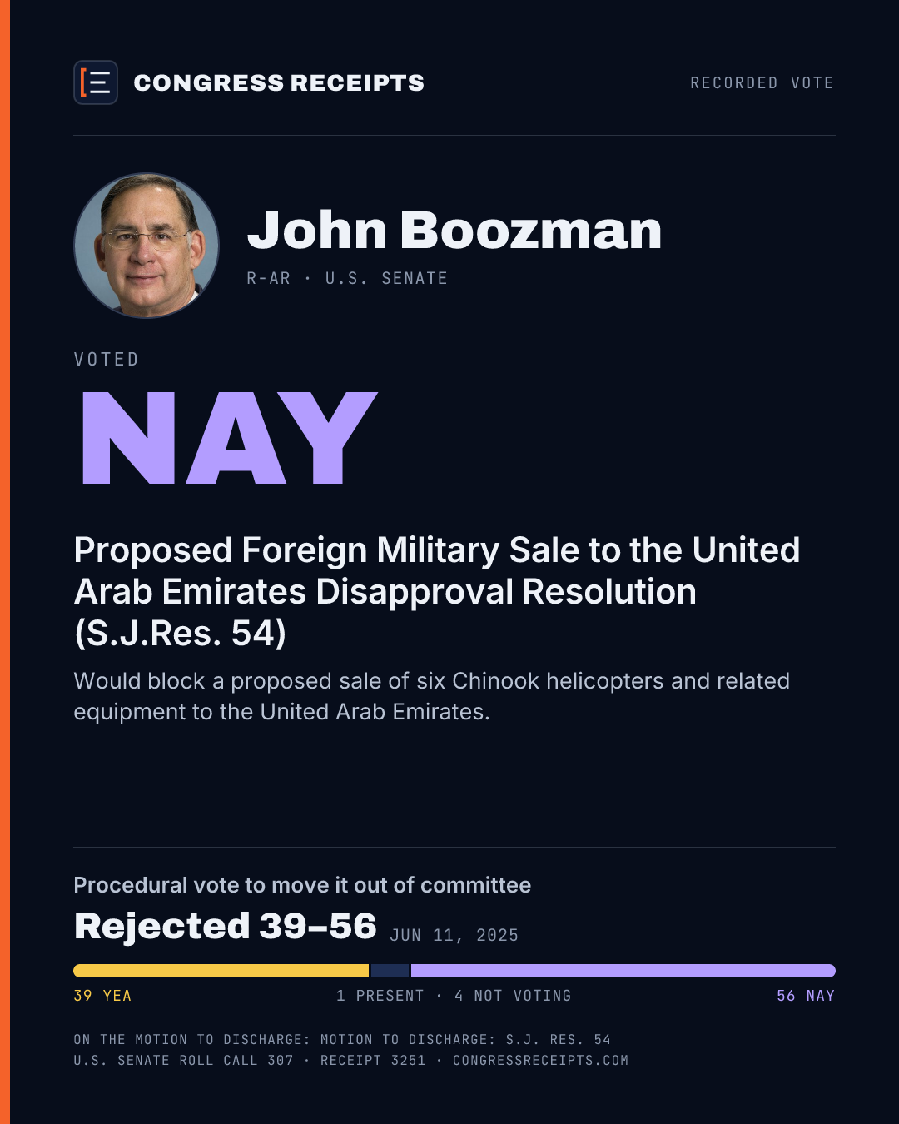Click the VOTED label
This screenshot has height=1124, width=899.
106,359
